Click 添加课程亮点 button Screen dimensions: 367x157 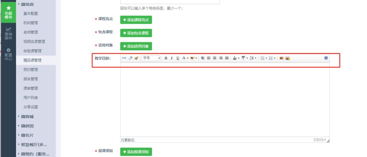[x=136, y=20]
